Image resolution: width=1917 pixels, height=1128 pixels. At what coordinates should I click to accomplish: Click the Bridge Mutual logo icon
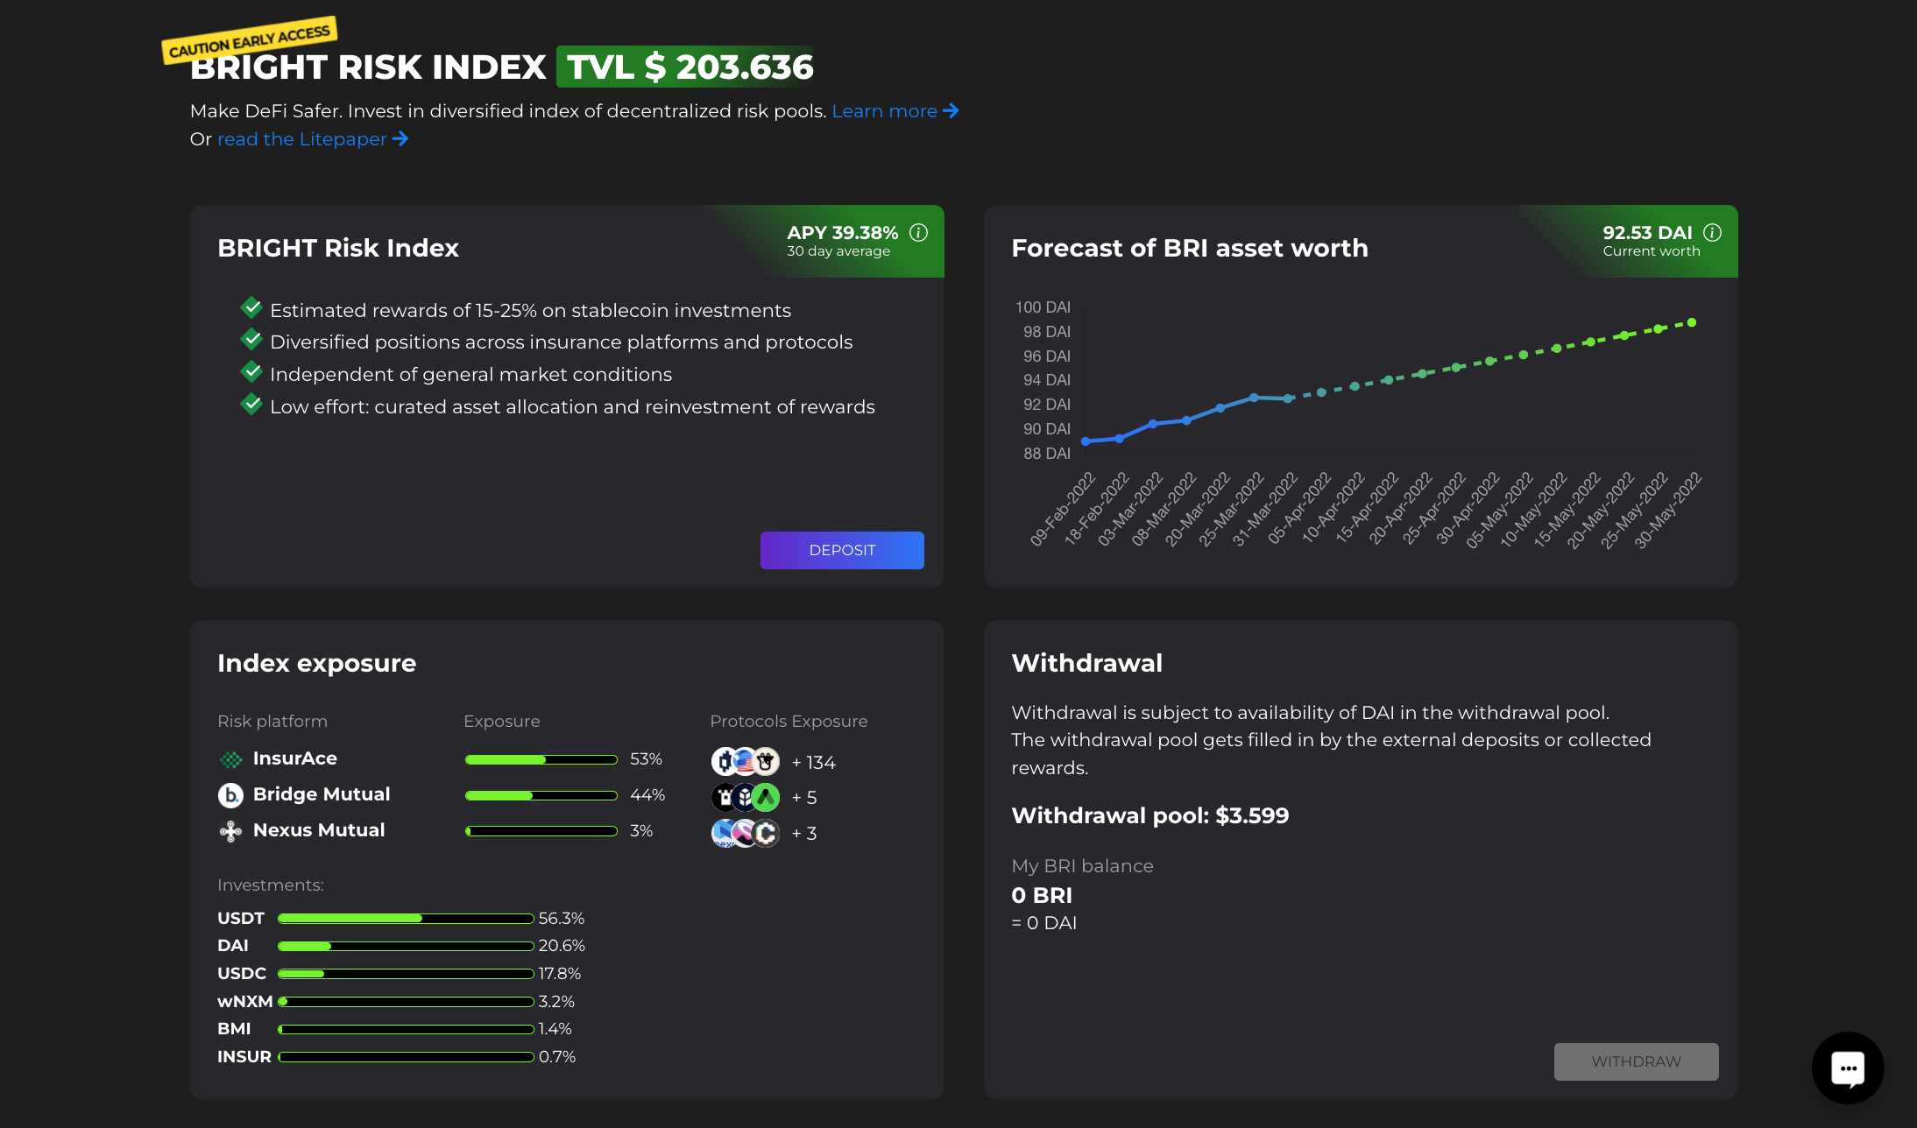point(230,795)
